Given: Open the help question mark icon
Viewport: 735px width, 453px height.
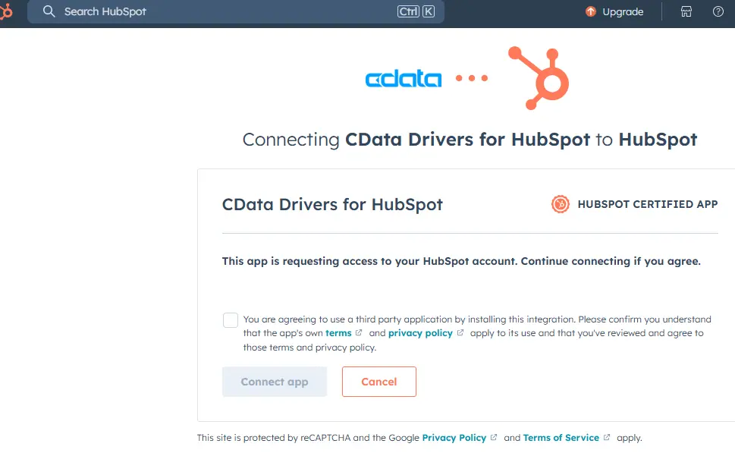Looking at the screenshot, I should coord(718,11).
